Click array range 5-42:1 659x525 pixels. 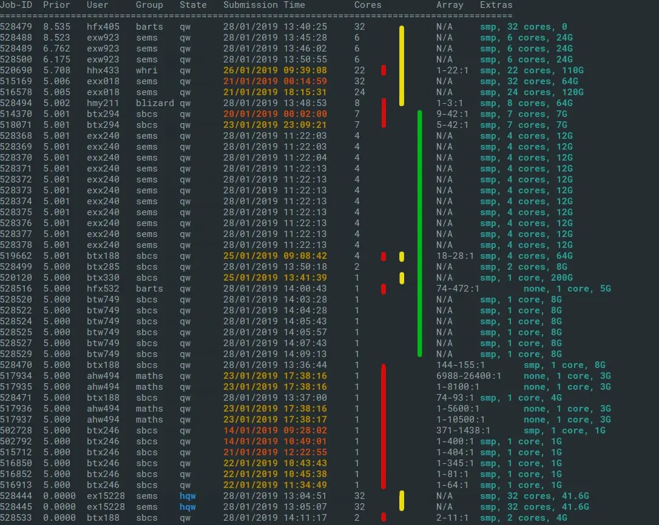[x=452, y=125]
